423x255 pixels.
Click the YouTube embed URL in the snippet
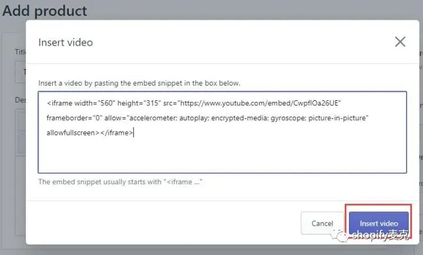coord(260,103)
